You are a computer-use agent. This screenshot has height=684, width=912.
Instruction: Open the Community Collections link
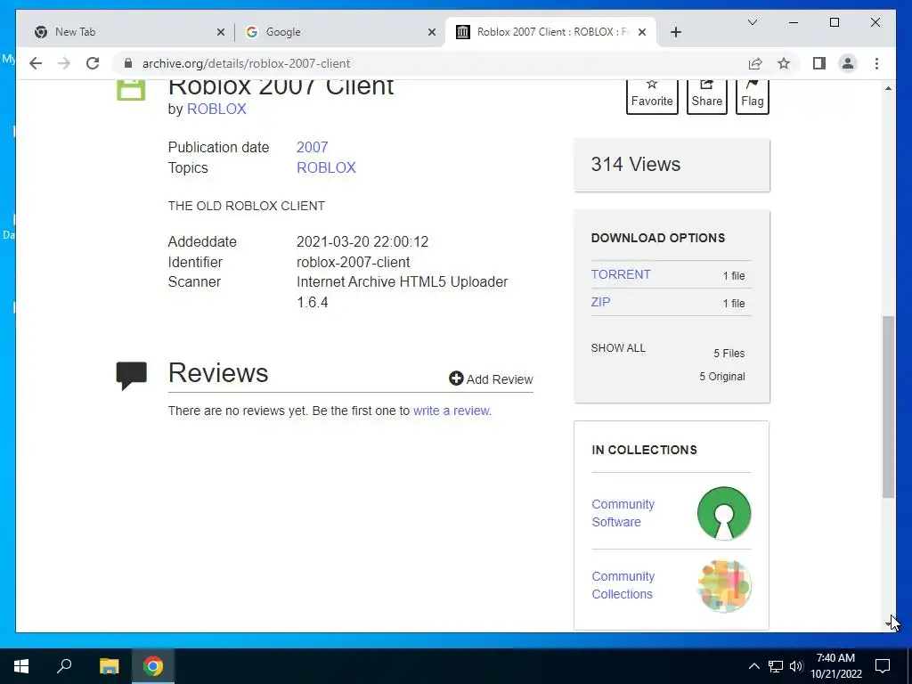623,585
